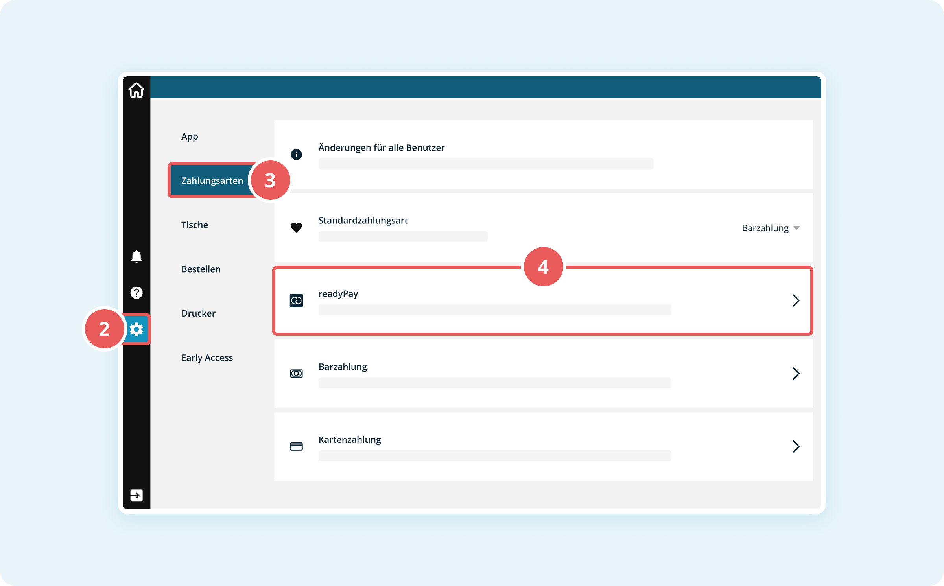
Task: Click the heart icon beside Standardzahlungsart
Action: pos(296,227)
